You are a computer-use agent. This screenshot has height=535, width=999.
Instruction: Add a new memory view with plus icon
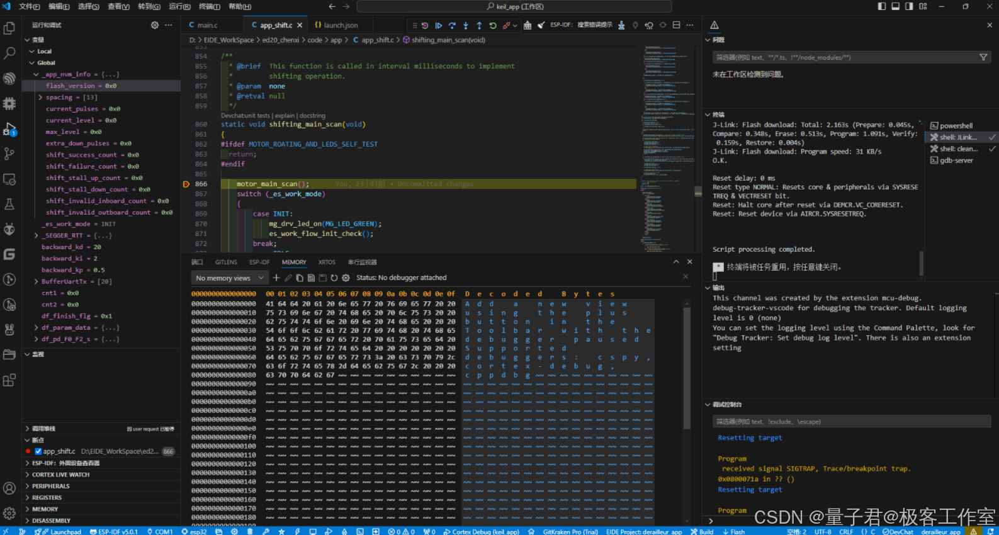pos(276,278)
